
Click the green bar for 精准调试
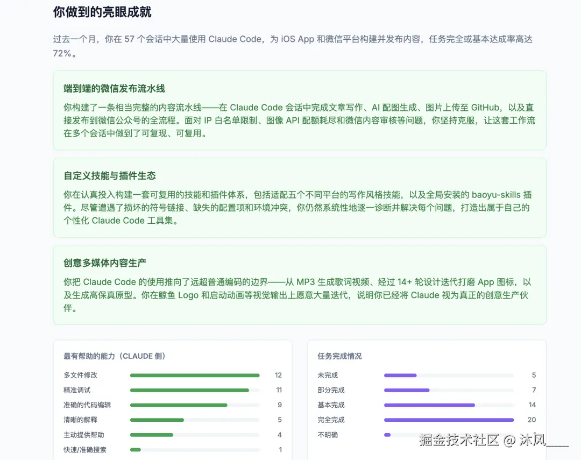(189, 390)
